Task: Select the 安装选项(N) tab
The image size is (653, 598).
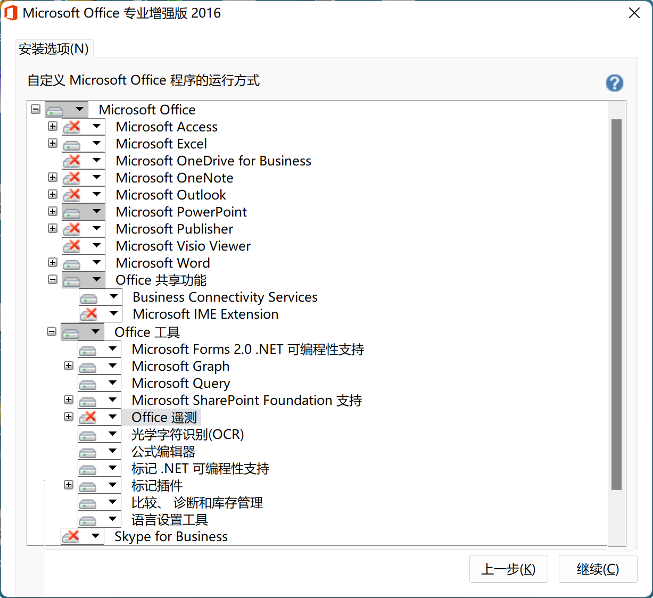Action: pos(53,49)
